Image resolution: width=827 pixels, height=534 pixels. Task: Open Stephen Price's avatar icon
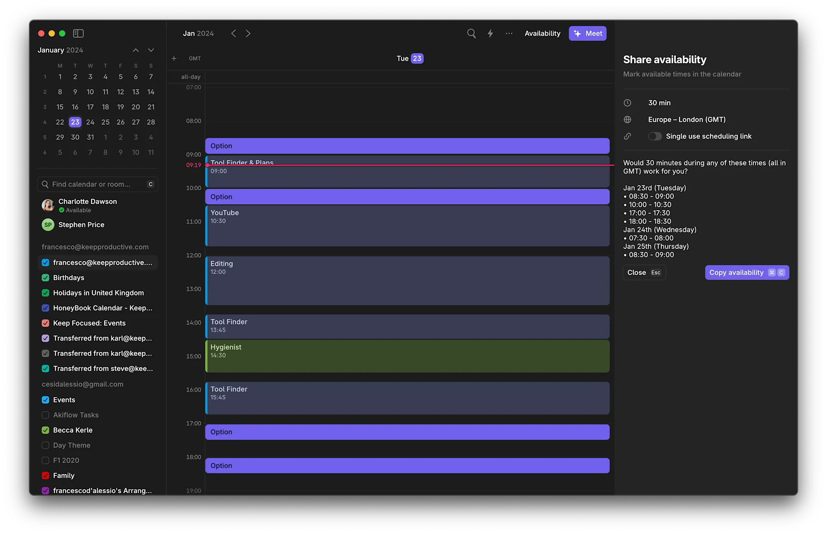(47, 225)
